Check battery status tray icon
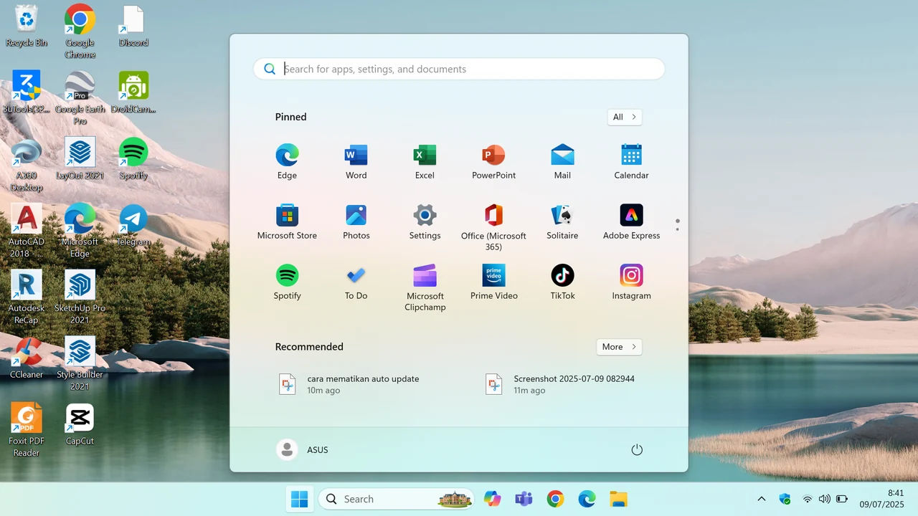The height and width of the screenshot is (516, 918). [842, 499]
